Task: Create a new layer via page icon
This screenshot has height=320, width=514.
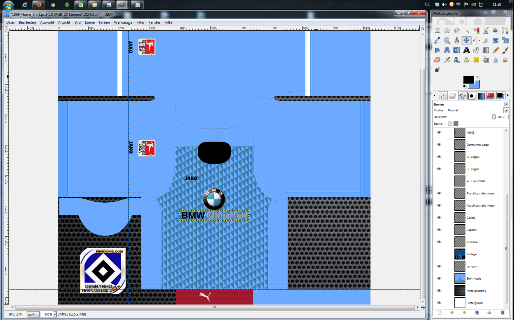Action: click(x=439, y=313)
